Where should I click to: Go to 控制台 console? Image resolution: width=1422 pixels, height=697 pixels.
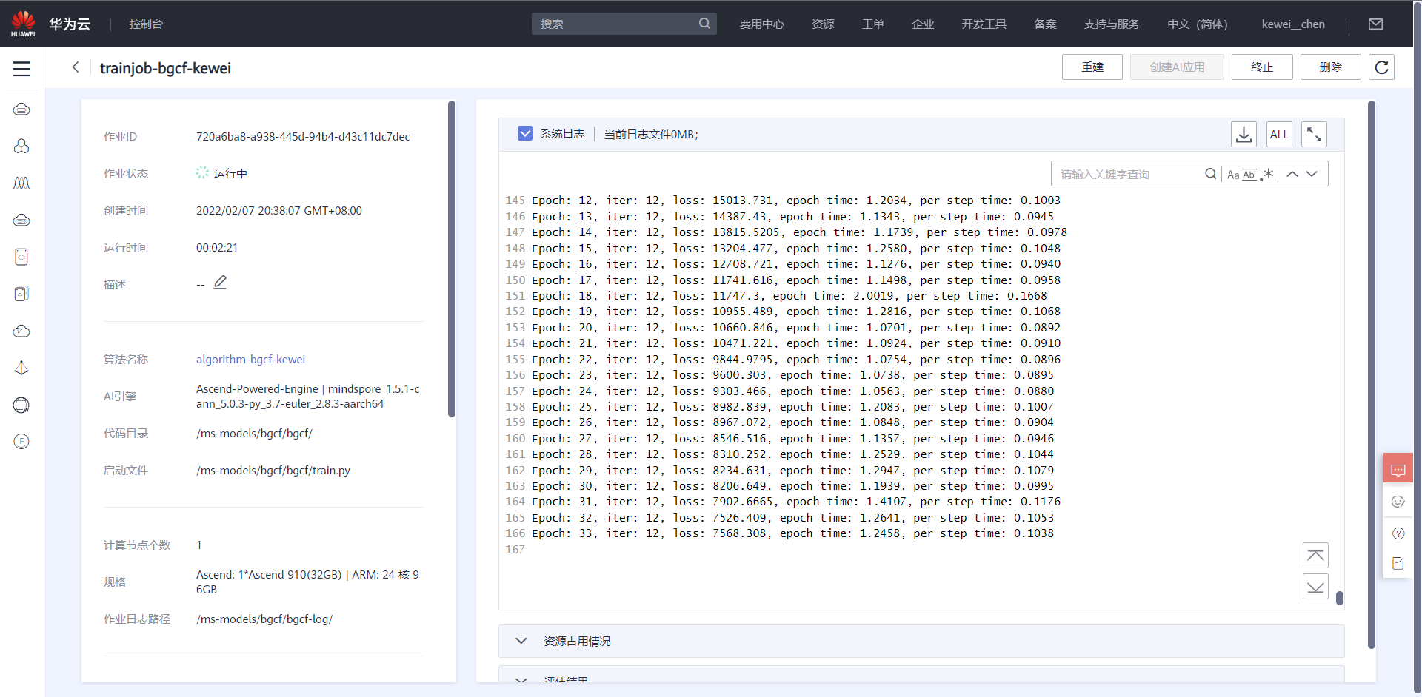[x=146, y=24]
